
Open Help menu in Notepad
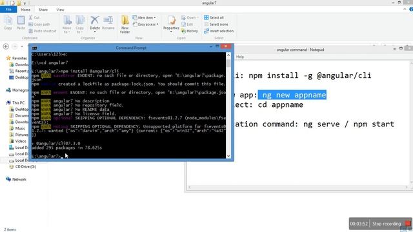239,57
